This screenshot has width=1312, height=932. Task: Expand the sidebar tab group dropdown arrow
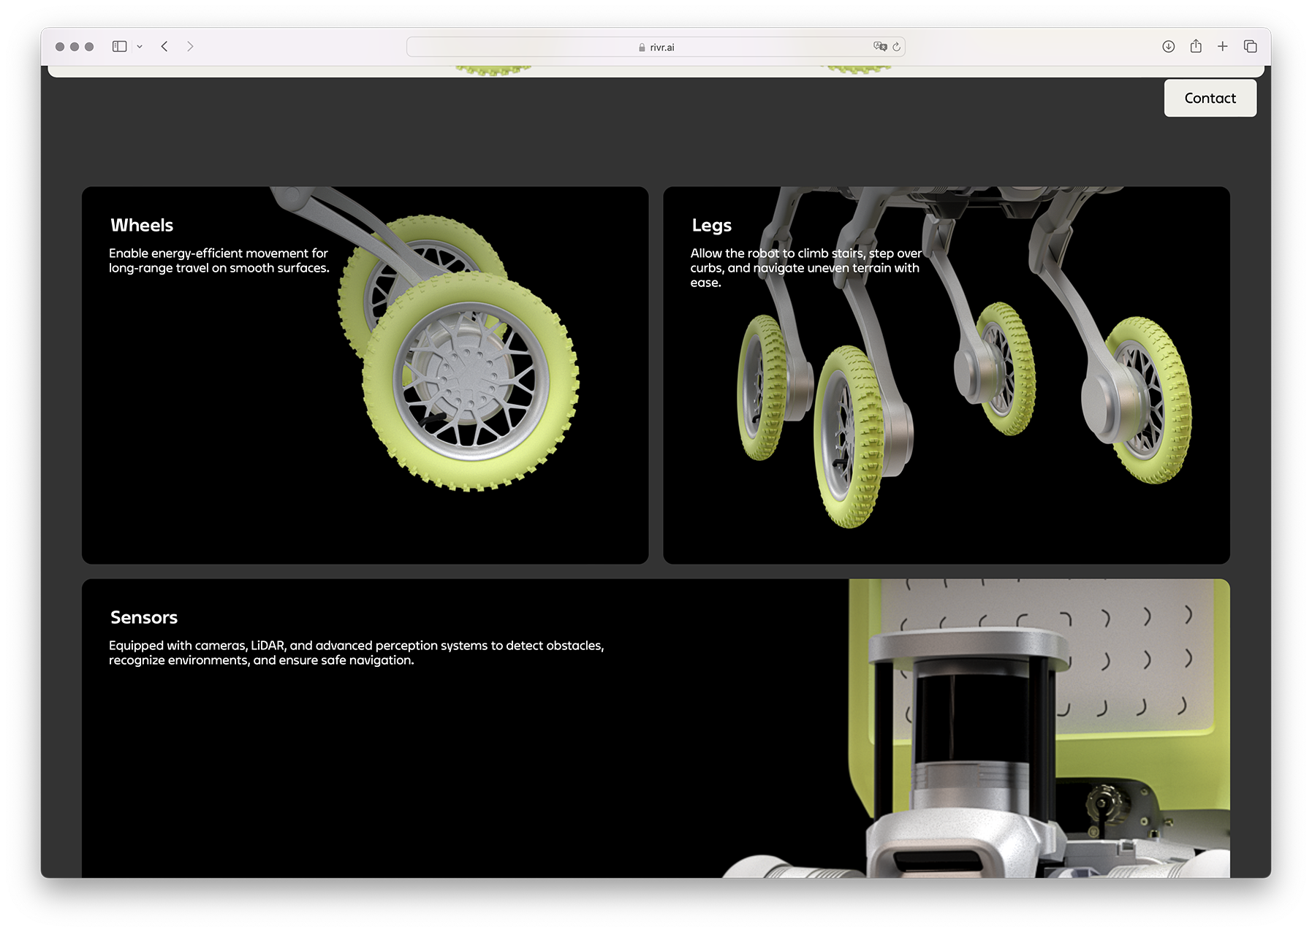tap(140, 47)
